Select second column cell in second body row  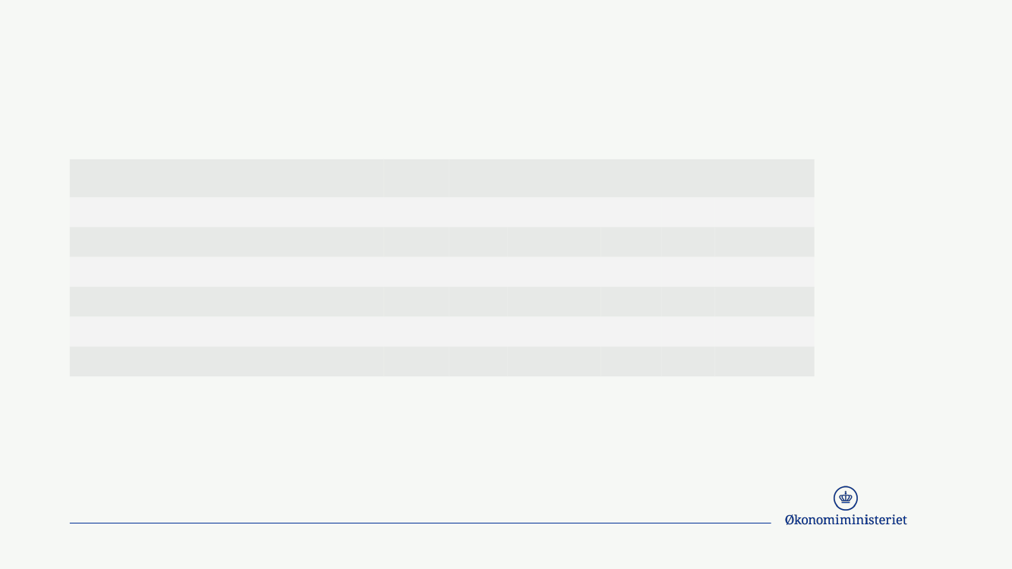tap(416, 242)
